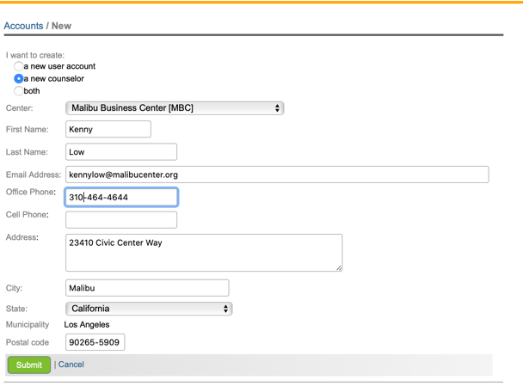Image resolution: width=523 pixels, height=386 pixels.
Task: Click into the First Name field containing Kenny
Action: 108,130
